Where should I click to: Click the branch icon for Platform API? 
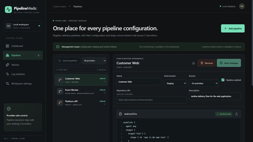click(x=60, y=103)
